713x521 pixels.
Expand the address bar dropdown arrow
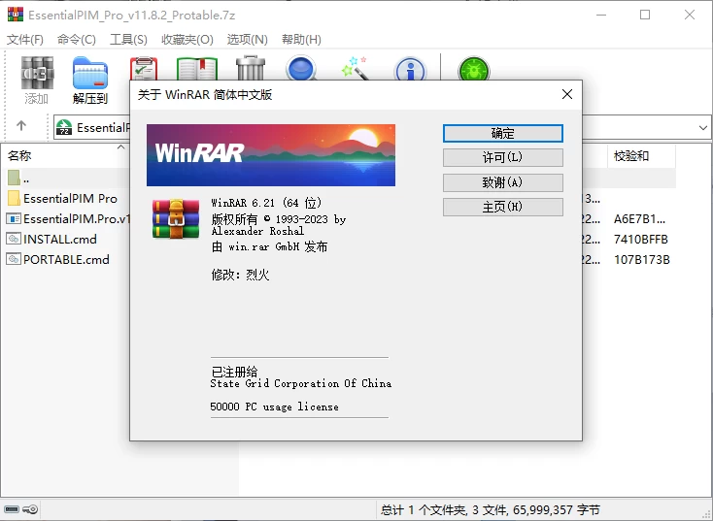703,128
